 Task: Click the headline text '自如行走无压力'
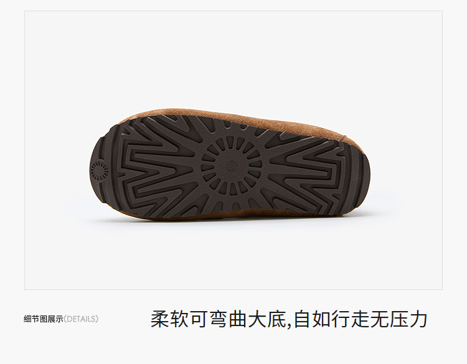coord(361,319)
